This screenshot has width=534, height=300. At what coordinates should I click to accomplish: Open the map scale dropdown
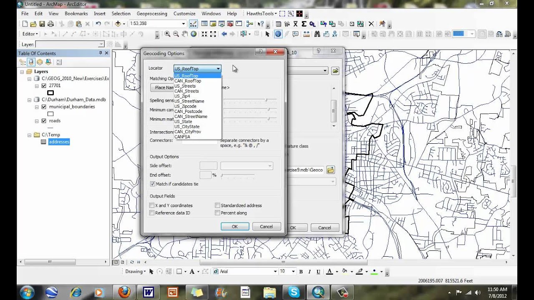click(183, 24)
